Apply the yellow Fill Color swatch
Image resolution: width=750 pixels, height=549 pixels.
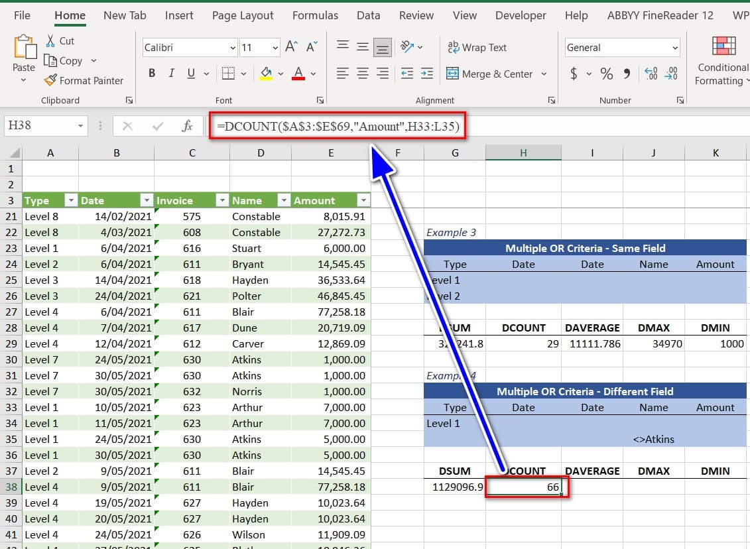point(266,74)
